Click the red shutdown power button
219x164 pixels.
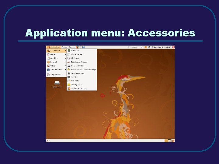(173, 47)
